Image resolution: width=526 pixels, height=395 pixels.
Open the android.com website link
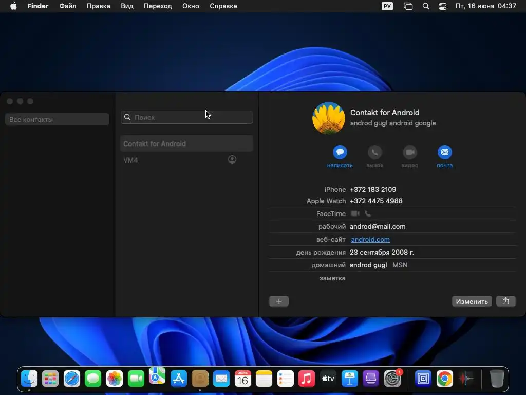370,240
